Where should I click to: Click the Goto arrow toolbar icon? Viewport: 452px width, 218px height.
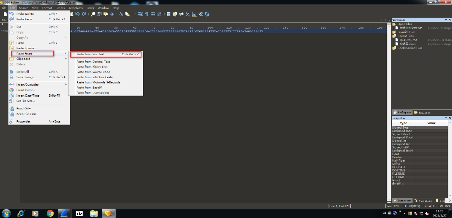(112, 14)
